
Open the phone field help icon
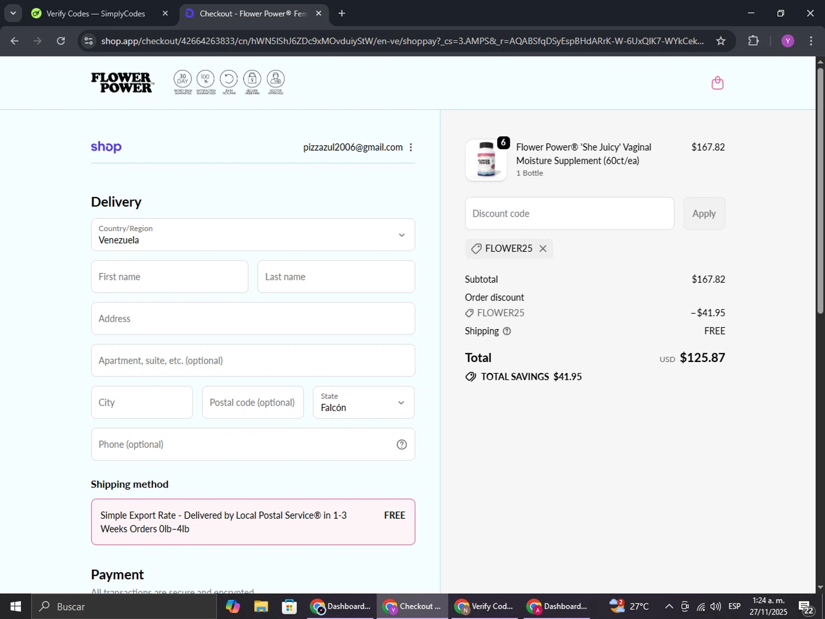402,445
